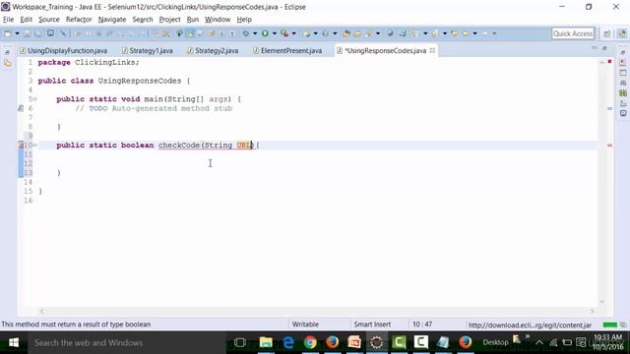The height and width of the screenshot is (354, 630).
Task: Open the Navigate menu
Action: point(111,20)
